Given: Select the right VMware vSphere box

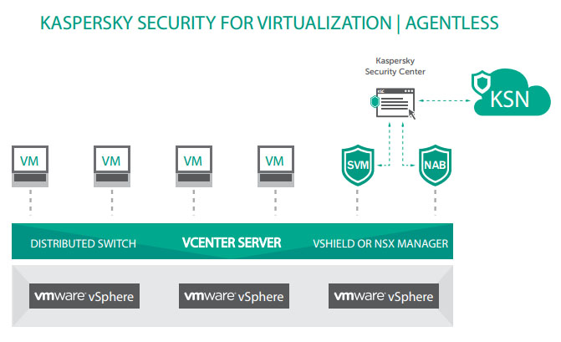Looking at the screenshot, I should click(384, 296).
